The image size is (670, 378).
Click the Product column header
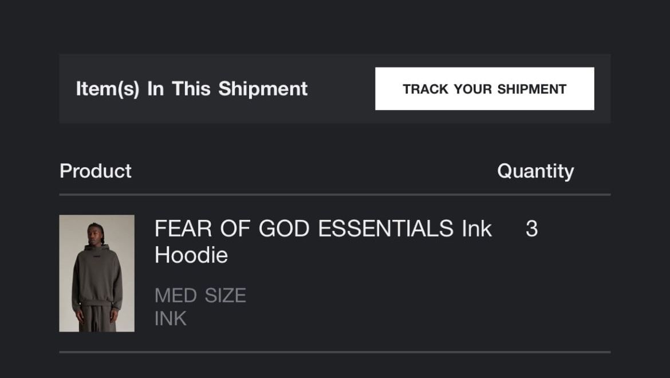(96, 171)
